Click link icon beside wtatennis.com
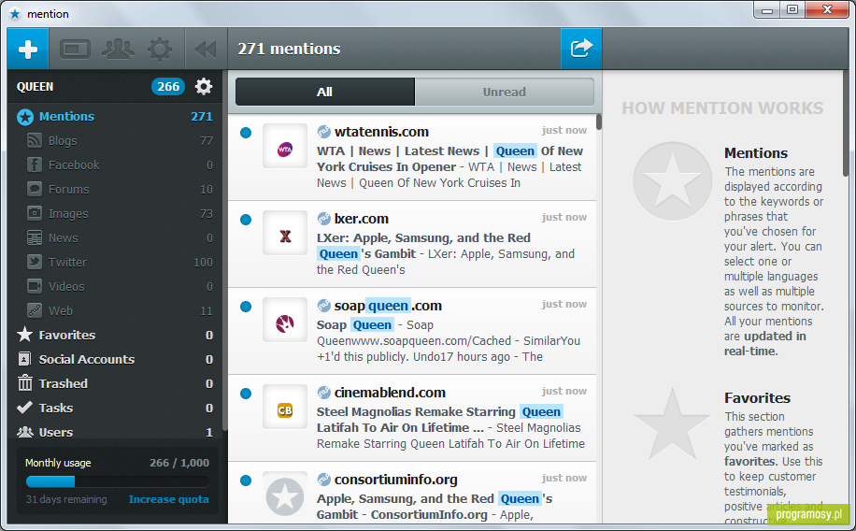This screenshot has height=531, width=856. [323, 132]
